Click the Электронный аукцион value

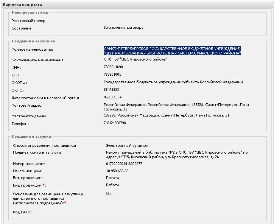(x=127, y=146)
